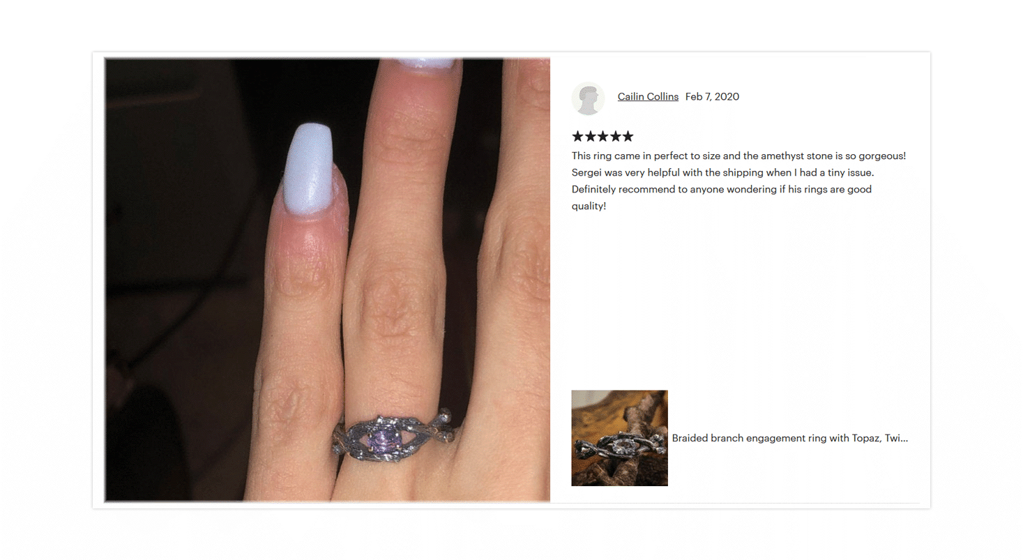Viewport: 1023px width, 560px height.
Task: Click the review date Feb 7, 2020
Action: [712, 97]
